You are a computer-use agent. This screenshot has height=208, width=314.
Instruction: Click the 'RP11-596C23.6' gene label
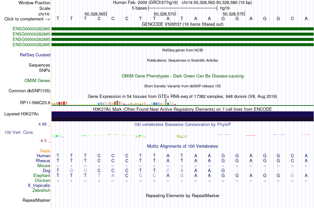pyautogui.click(x=35, y=103)
